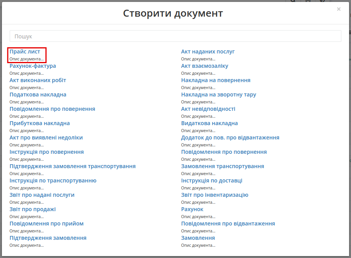Select Звіт про продажі
This screenshot has height=258, width=351.
[32, 210]
